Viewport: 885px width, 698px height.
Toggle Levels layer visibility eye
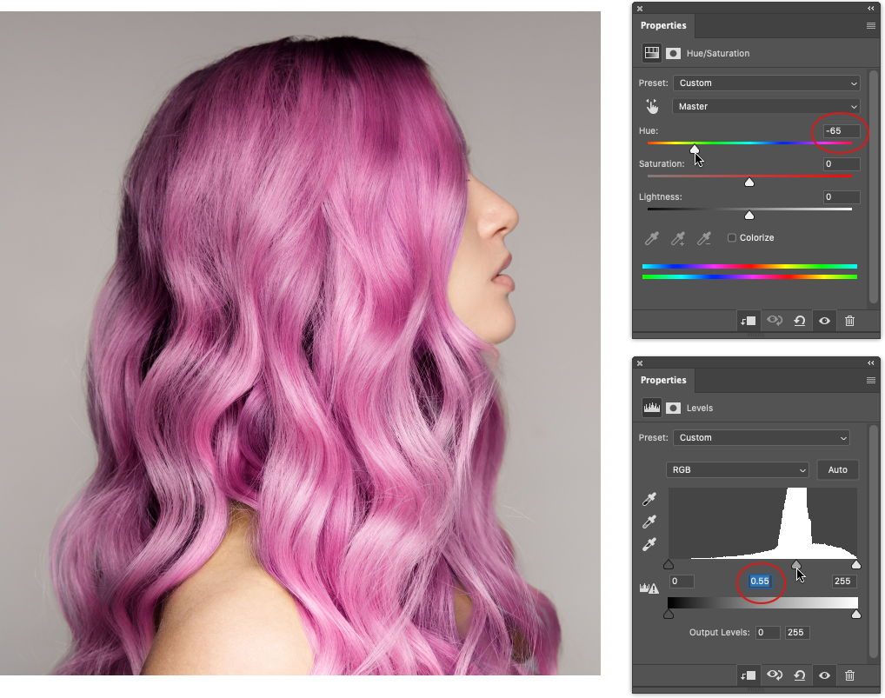[825, 675]
